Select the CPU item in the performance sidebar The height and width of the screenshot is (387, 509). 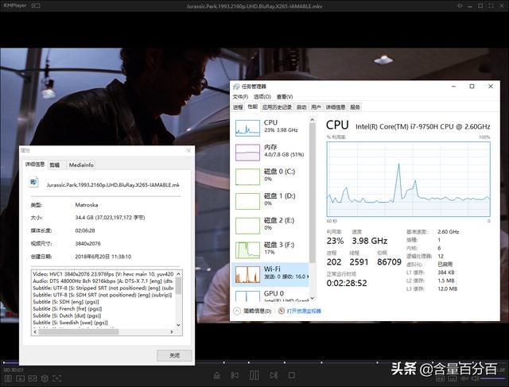point(270,128)
